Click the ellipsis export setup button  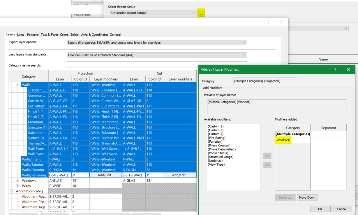click(x=201, y=13)
